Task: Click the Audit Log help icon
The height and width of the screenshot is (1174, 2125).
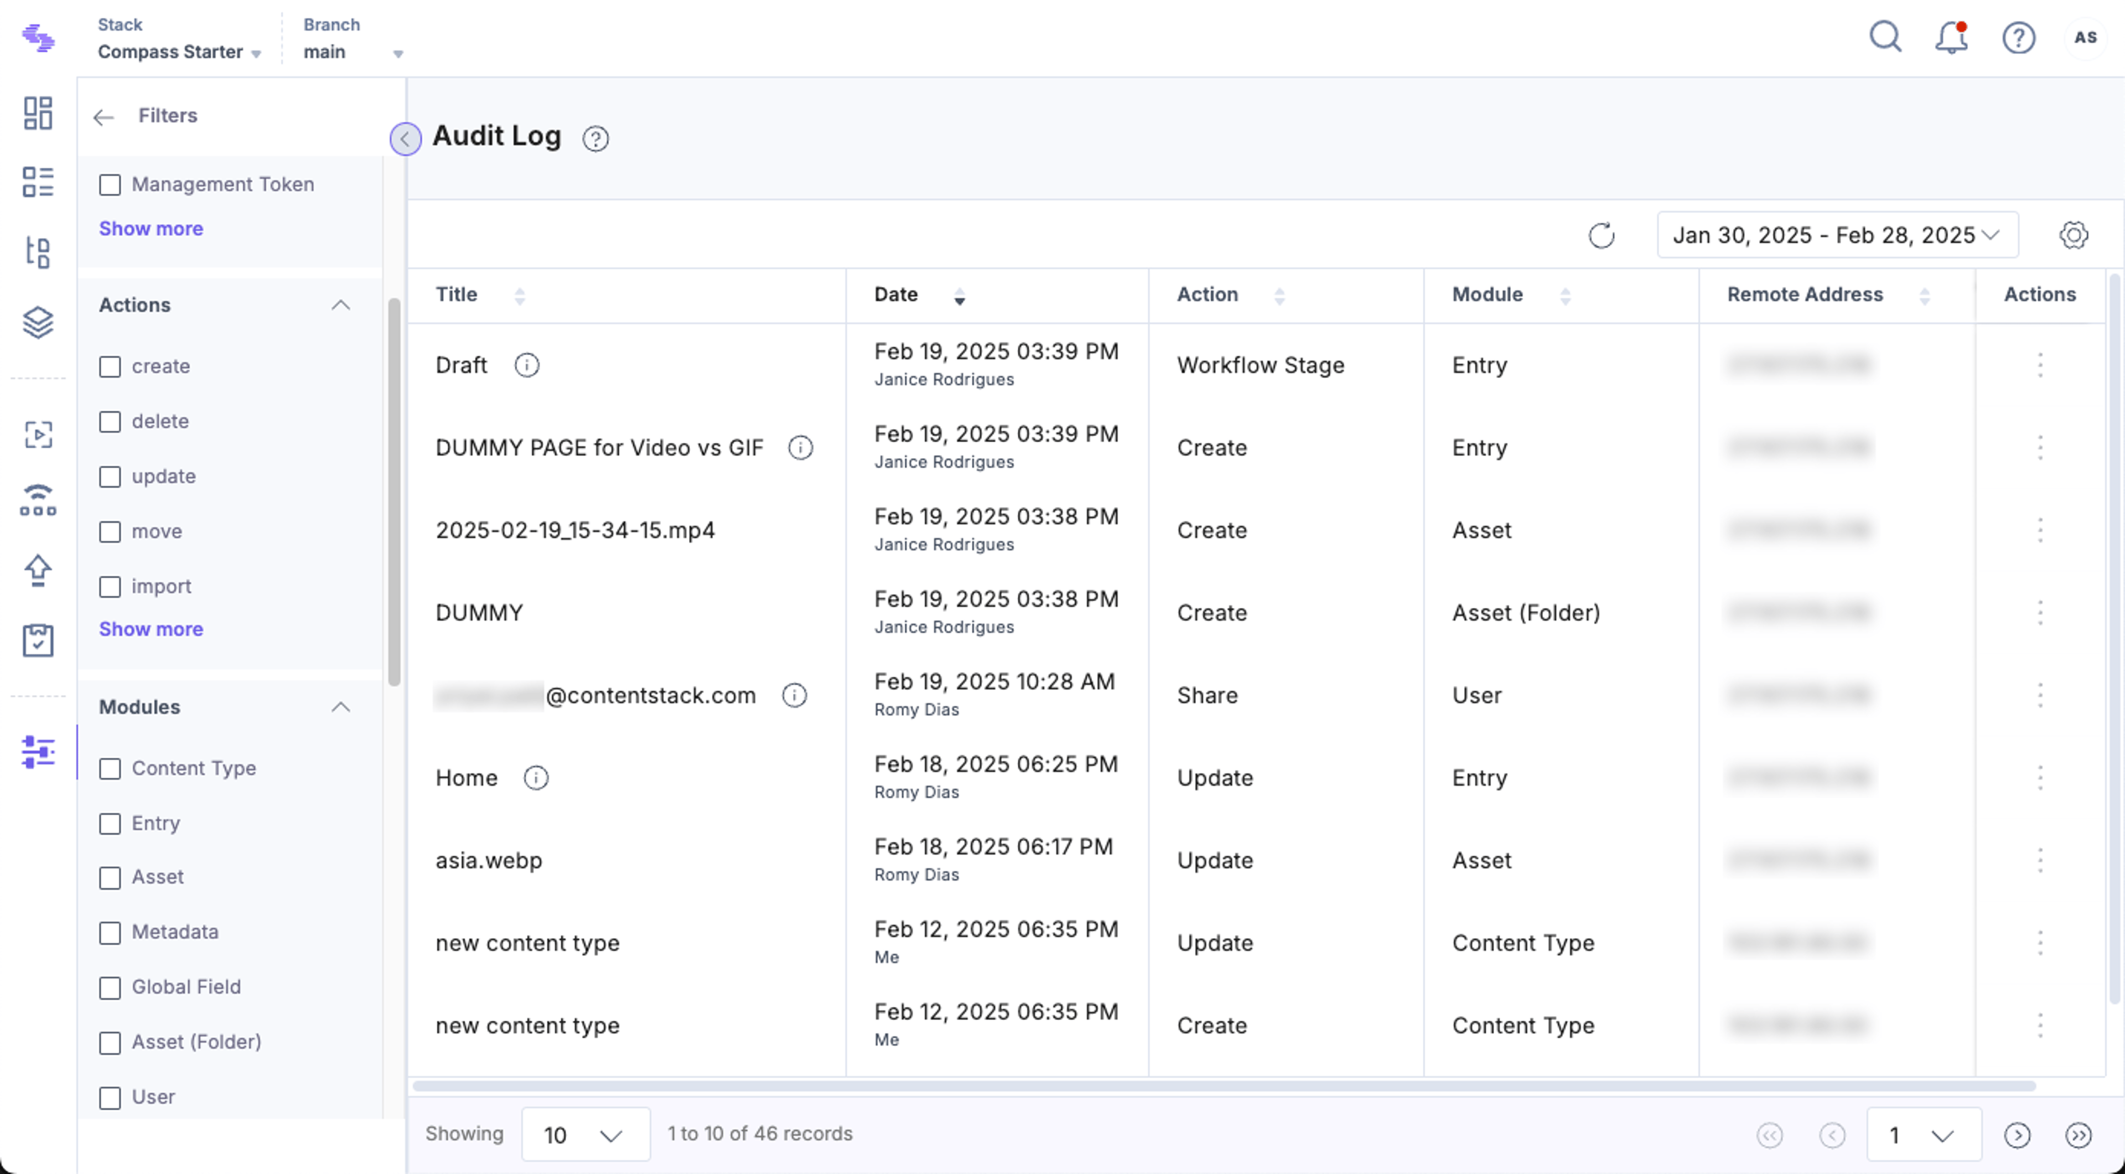Action: click(595, 138)
